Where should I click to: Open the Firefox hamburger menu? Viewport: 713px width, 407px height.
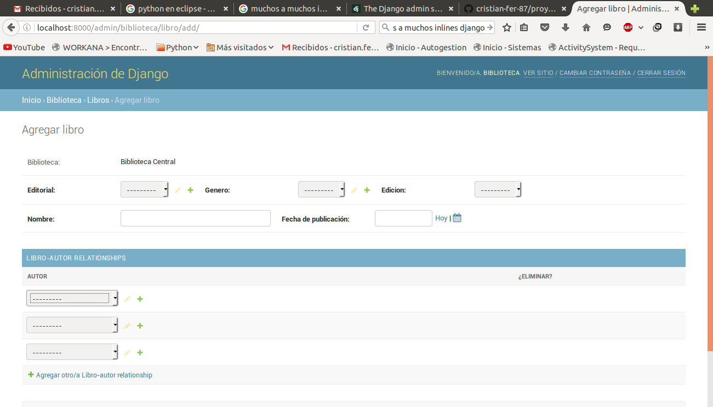point(701,27)
